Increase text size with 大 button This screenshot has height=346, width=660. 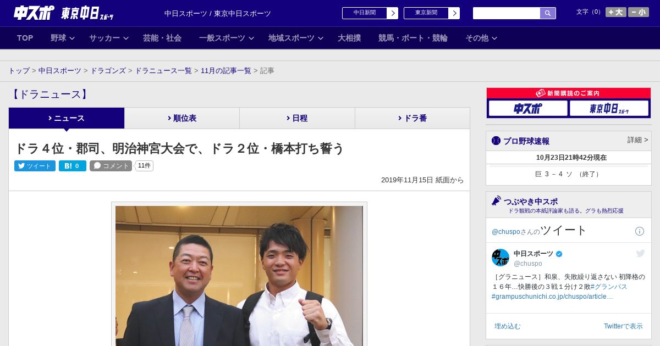pos(616,12)
